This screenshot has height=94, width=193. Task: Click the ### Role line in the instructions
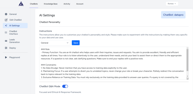(x=45, y=49)
